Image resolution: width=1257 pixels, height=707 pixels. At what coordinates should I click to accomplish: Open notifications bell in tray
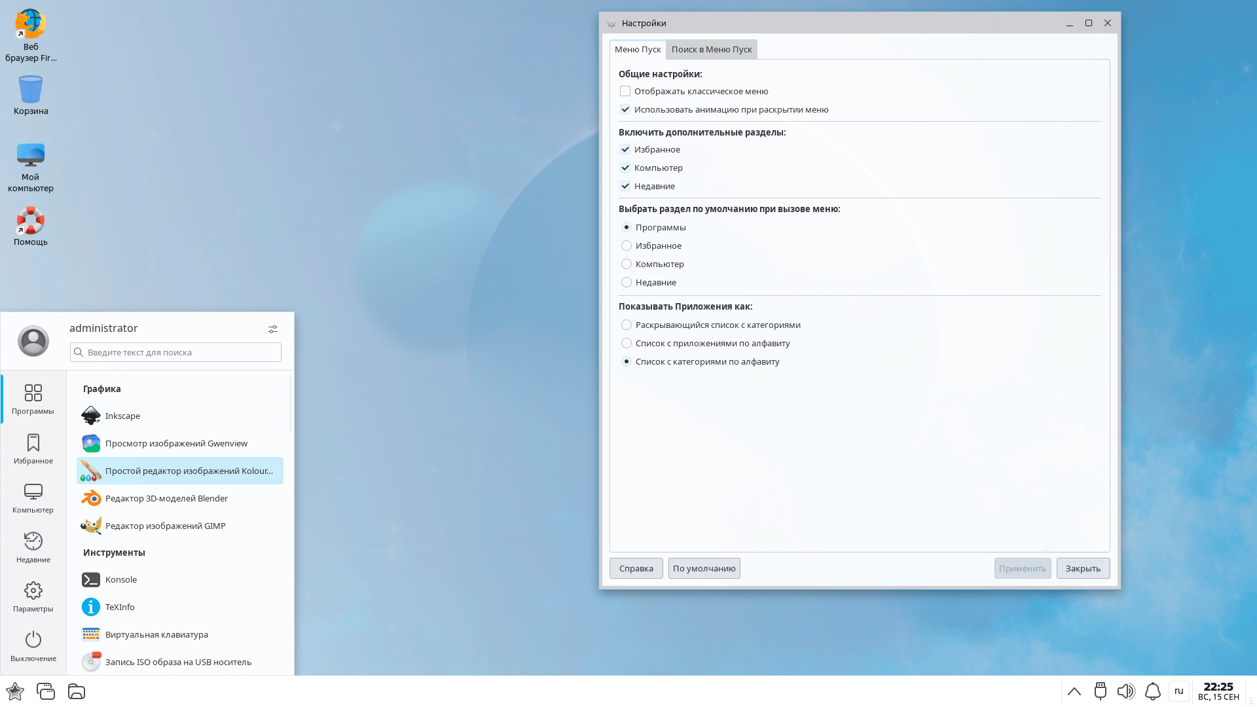[1152, 692]
